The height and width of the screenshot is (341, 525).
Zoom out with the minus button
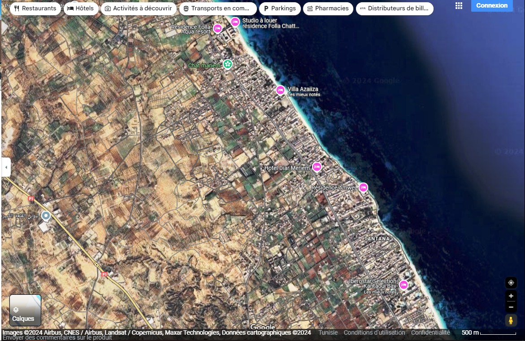pos(511,307)
